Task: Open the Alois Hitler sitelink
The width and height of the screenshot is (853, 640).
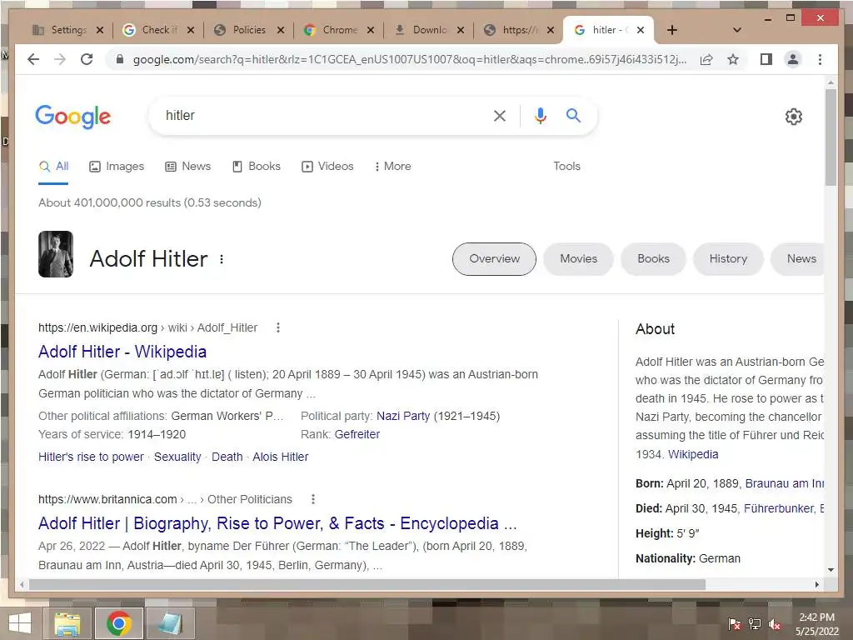Action: [280, 457]
